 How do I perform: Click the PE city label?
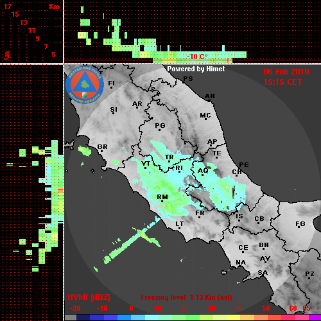point(244,164)
